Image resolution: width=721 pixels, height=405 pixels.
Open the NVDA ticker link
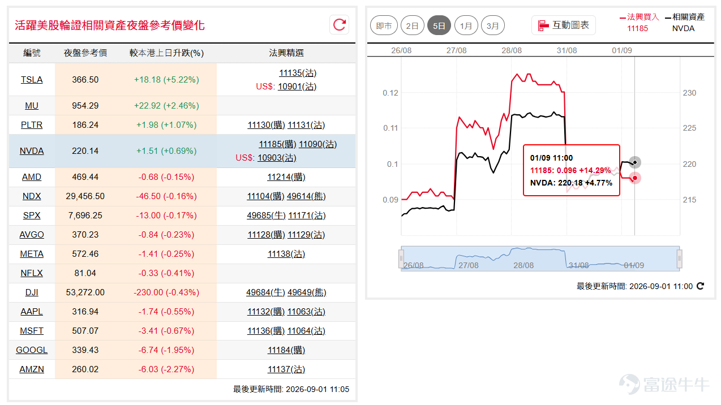(32, 151)
